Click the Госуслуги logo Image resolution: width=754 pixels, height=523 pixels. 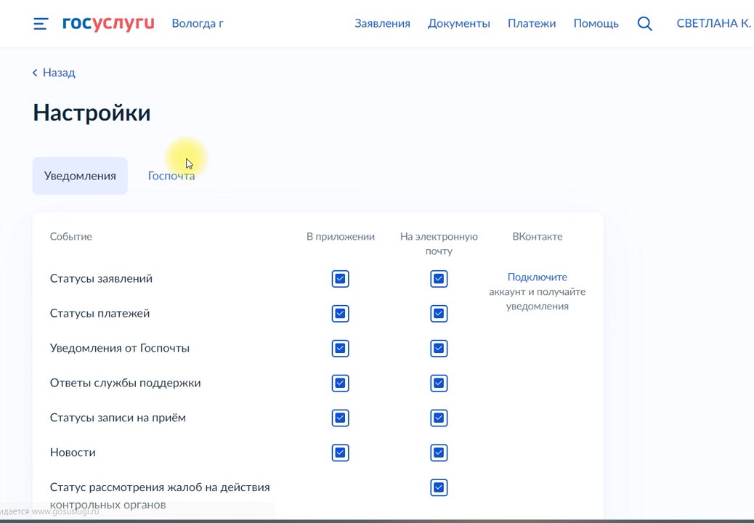tap(108, 23)
